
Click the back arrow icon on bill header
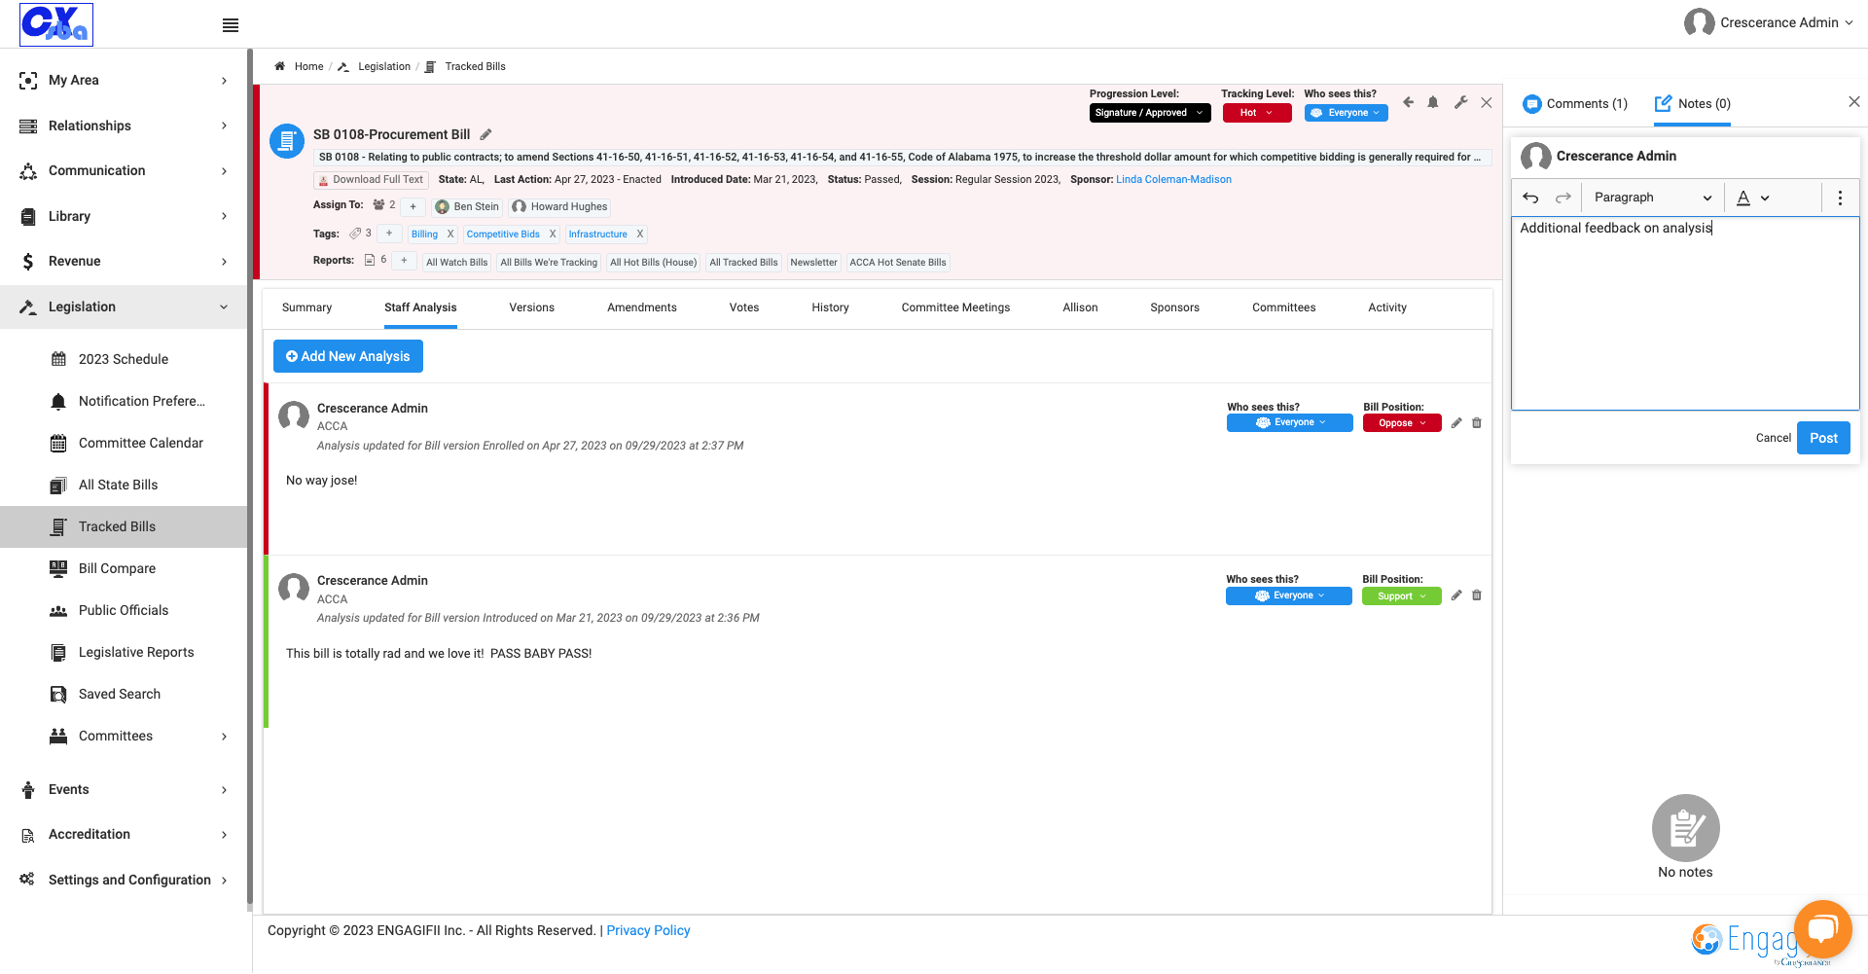1408,102
